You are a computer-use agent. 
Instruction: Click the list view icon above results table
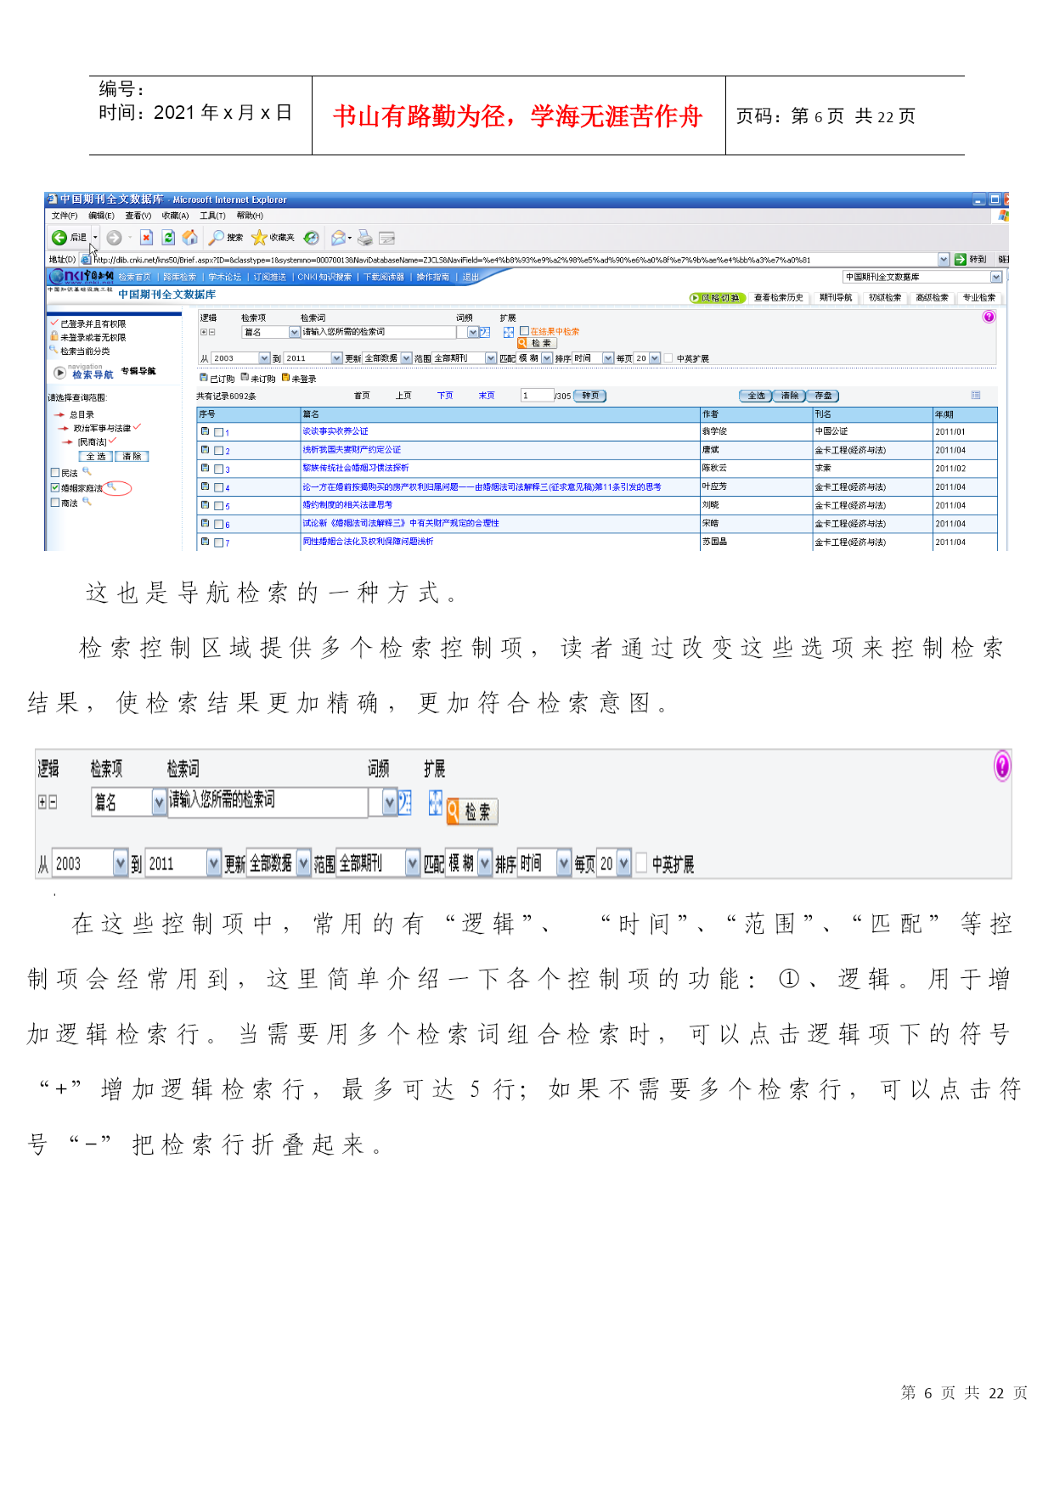pyautogui.click(x=976, y=395)
